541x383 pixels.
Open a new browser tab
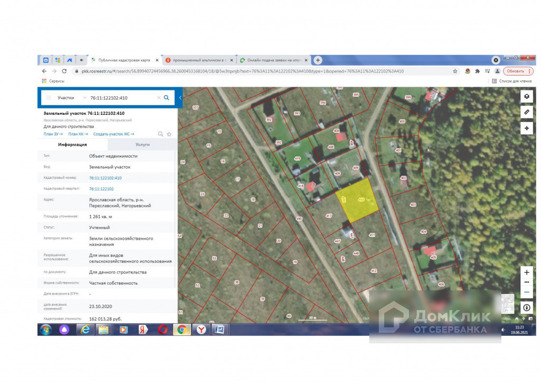(x=318, y=60)
